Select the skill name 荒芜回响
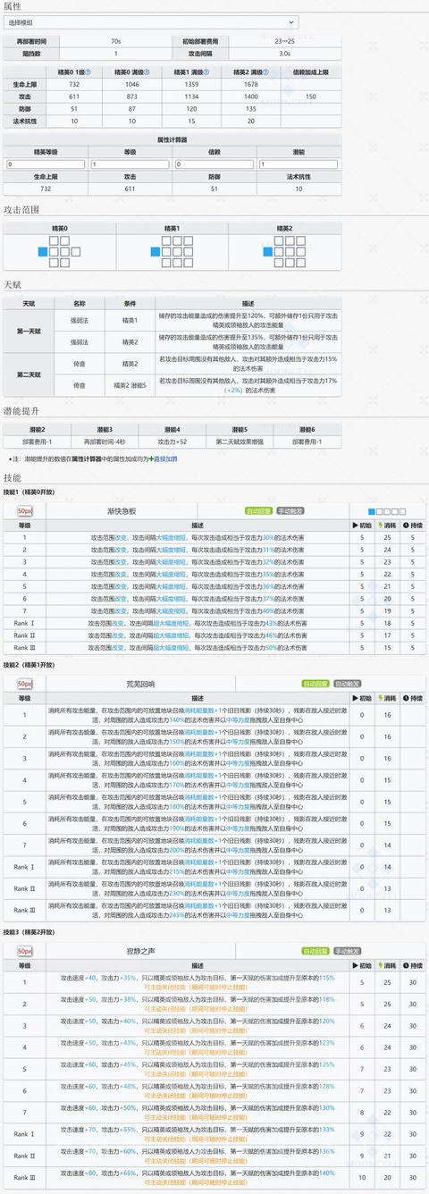Viewport: 429px width, 1194px height. pyautogui.click(x=139, y=684)
